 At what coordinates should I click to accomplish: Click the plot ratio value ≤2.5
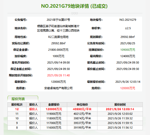coord(128,28)
